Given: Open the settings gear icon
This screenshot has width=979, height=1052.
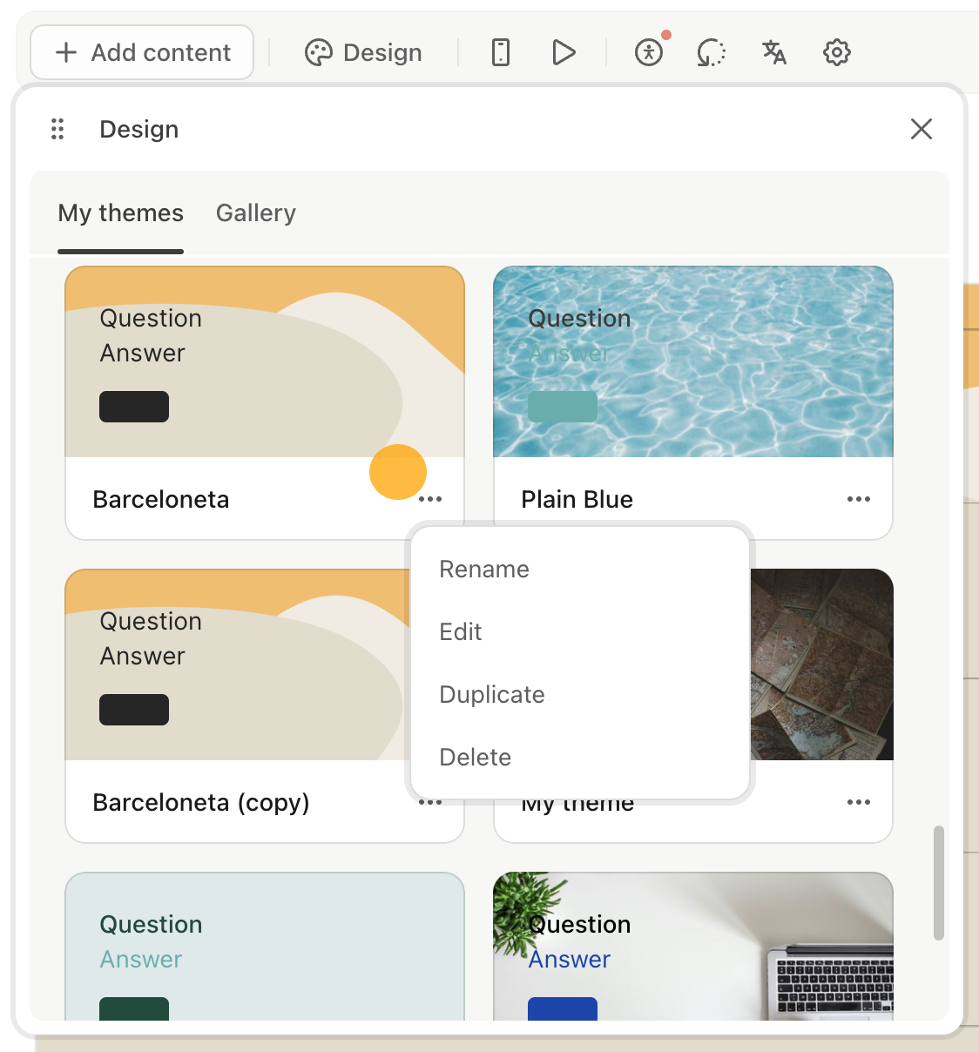Looking at the screenshot, I should (837, 52).
